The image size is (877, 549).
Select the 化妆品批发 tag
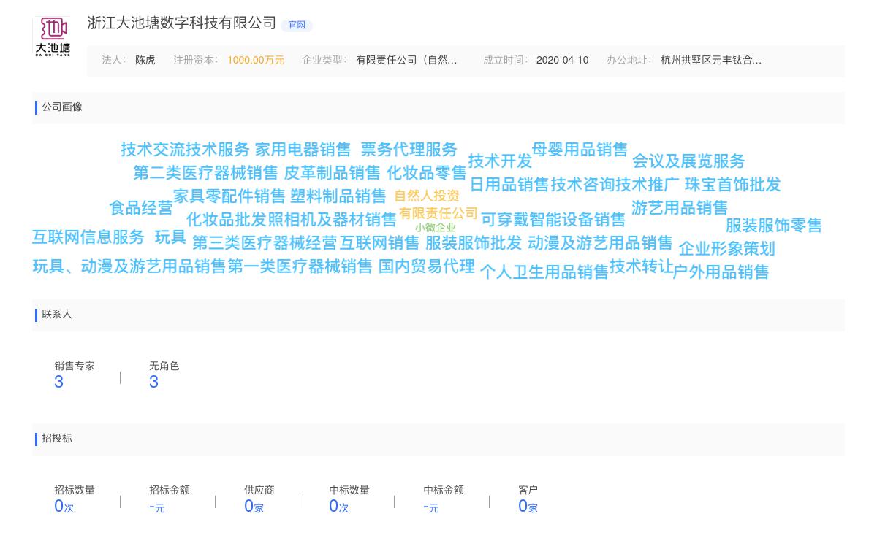click(227, 220)
